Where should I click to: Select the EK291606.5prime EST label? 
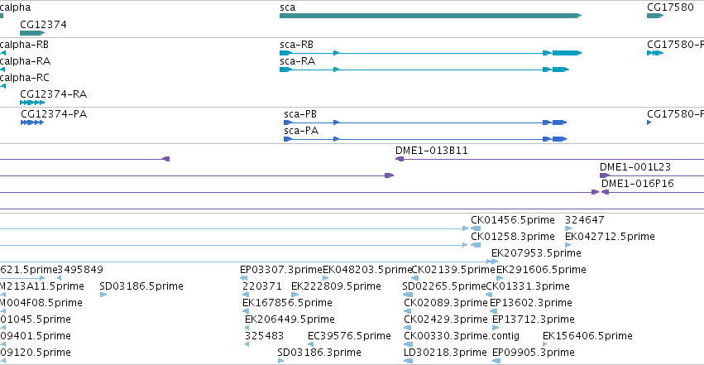point(541,270)
